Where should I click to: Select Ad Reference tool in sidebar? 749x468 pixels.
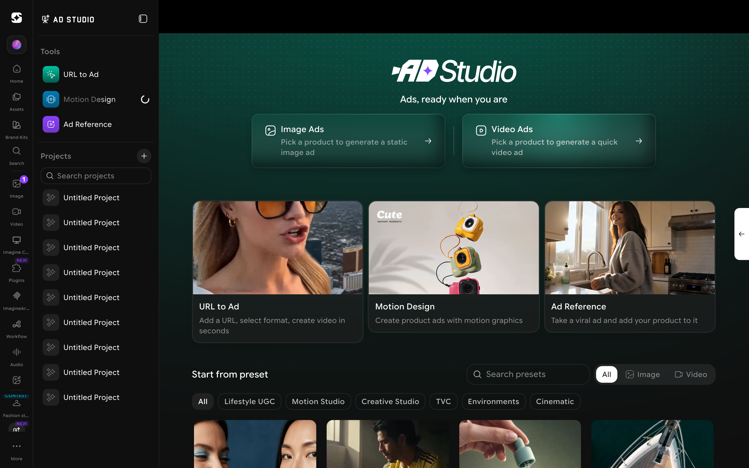point(96,125)
